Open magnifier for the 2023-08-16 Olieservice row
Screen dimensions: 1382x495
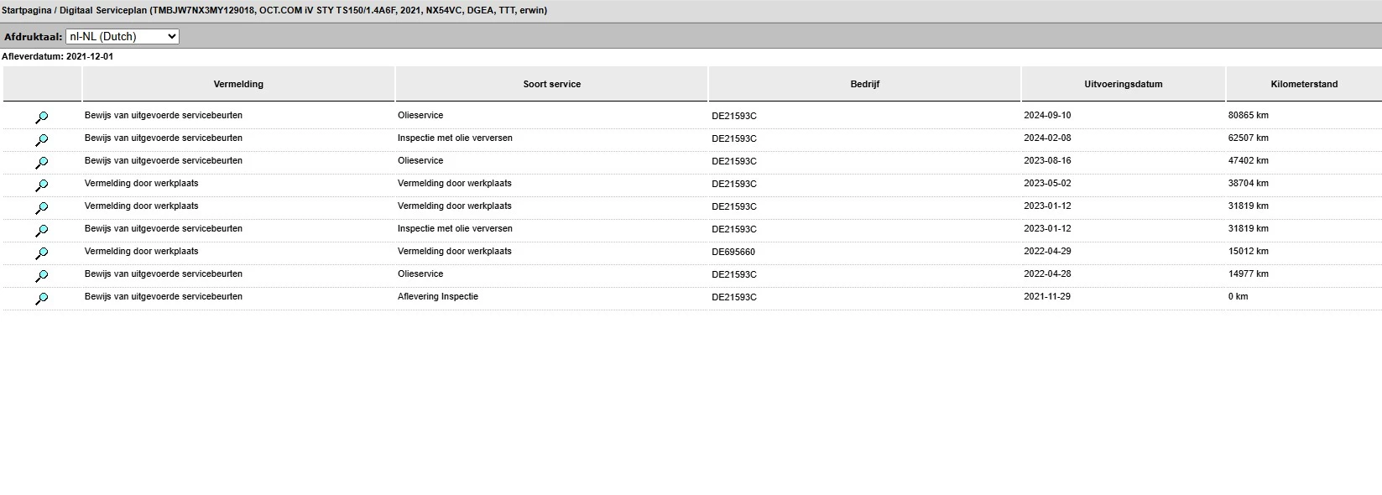tap(41, 163)
